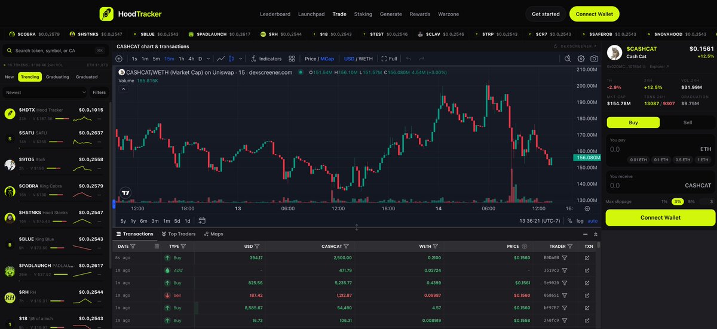Open the chart quick search icon
The width and height of the screenshot is (717, 329).
pos(568,59)
